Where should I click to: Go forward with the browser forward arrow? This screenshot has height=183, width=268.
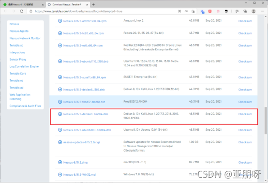click(14, 11)
